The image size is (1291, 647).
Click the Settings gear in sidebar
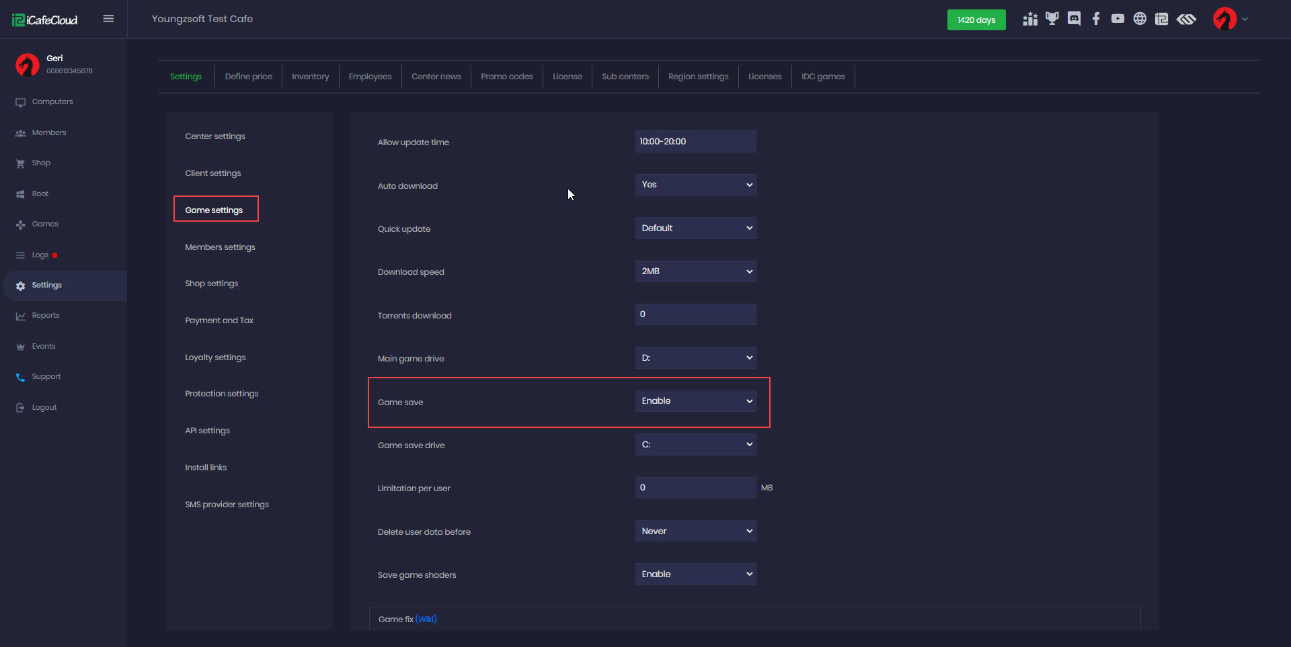(x=21, y=286)
